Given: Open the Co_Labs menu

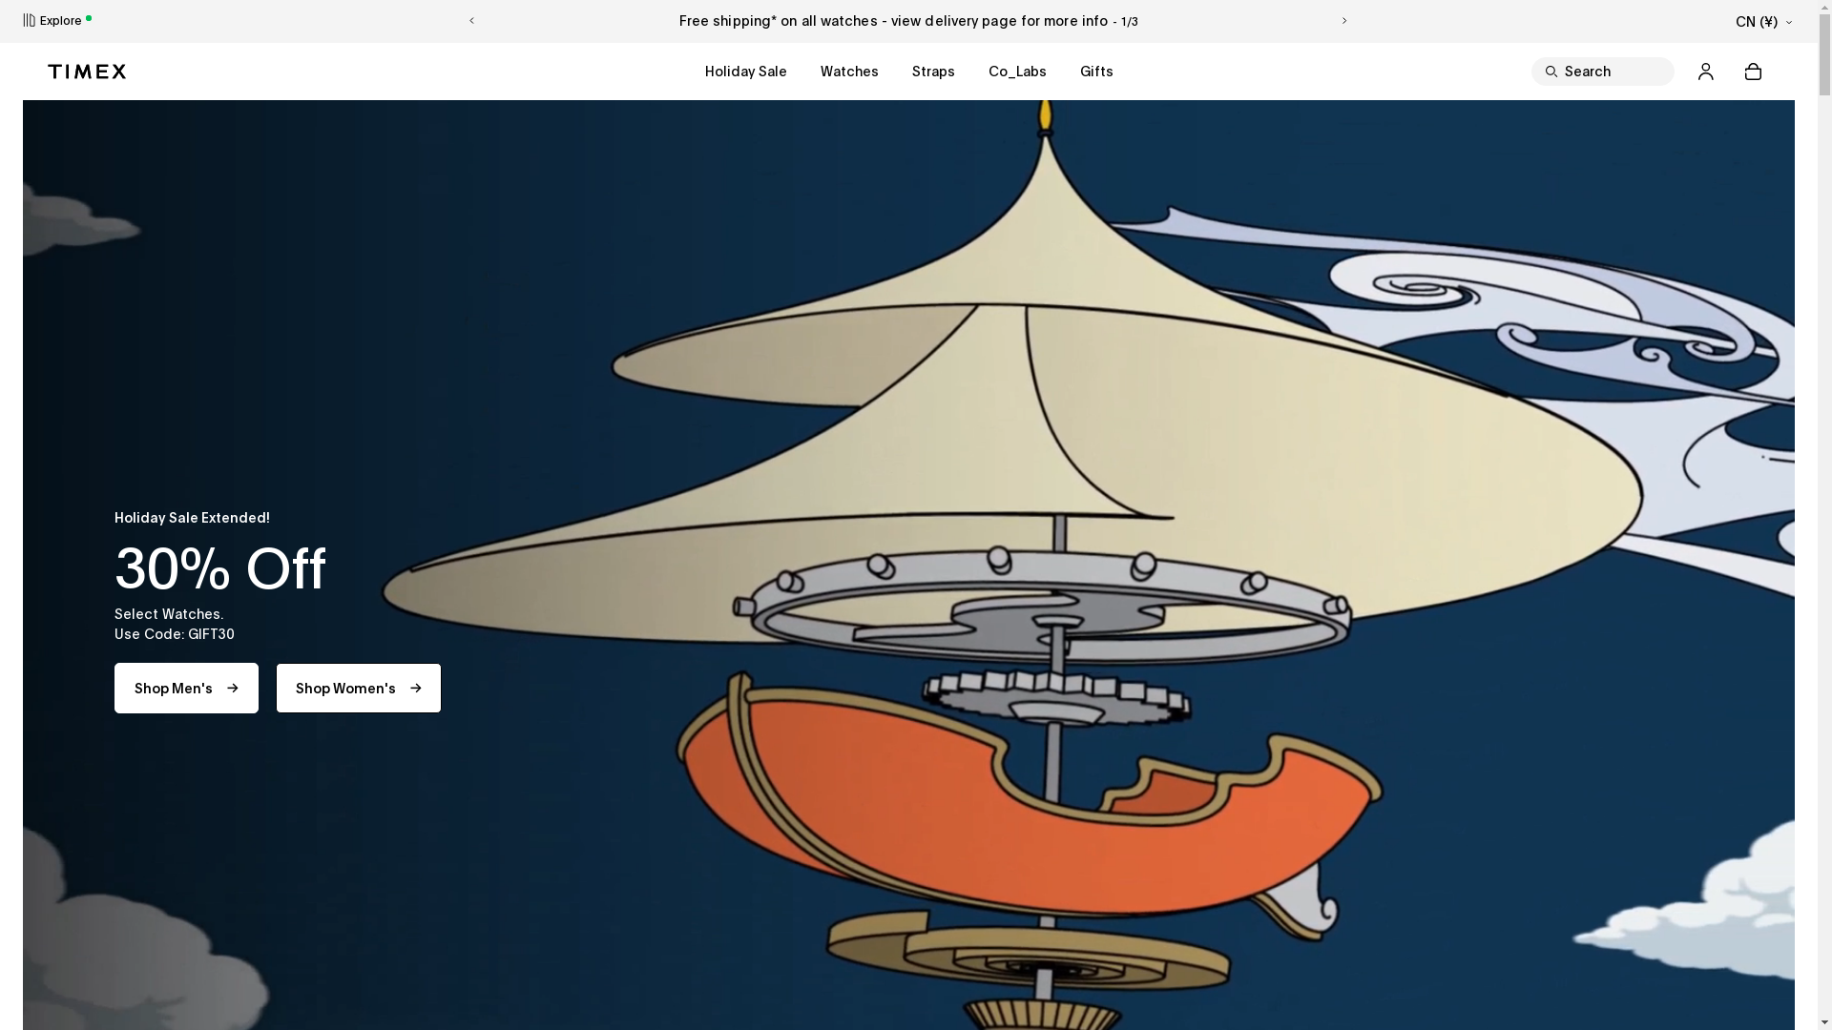Looking at the screenshot, I should pyautogui.click(x=1017, y=72).
